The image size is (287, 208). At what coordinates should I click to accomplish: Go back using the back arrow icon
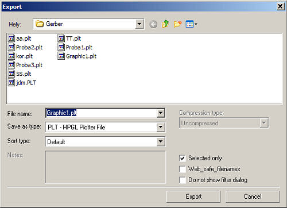[153, 24]
